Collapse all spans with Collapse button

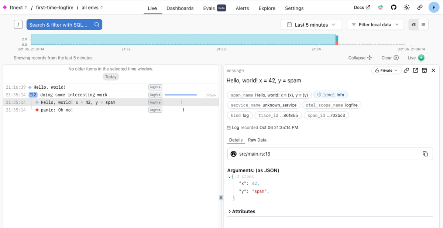pos(360,58)
